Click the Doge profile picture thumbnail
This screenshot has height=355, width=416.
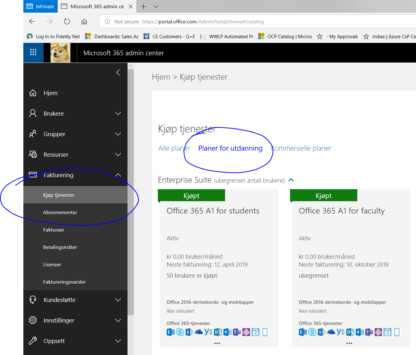point(60,53)
